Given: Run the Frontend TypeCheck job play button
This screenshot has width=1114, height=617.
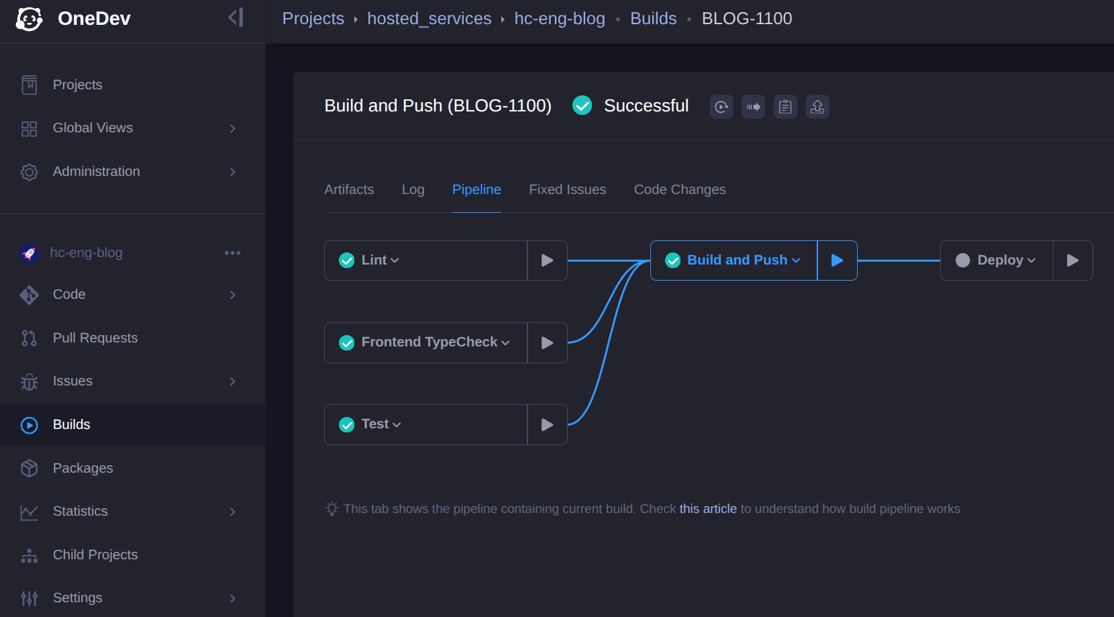Looking at the screenshot, I should 548,342.
